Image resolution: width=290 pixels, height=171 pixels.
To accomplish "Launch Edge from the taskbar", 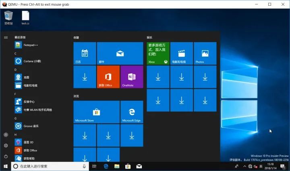I will click(x=106, y=167).
